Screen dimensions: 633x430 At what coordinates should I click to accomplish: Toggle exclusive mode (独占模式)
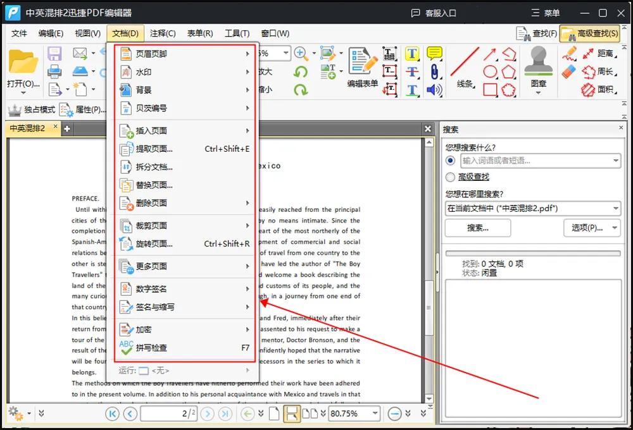[x=32, y=109]
